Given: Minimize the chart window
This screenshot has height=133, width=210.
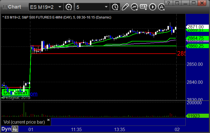Looking at the screenshot, I should point(185,3).
